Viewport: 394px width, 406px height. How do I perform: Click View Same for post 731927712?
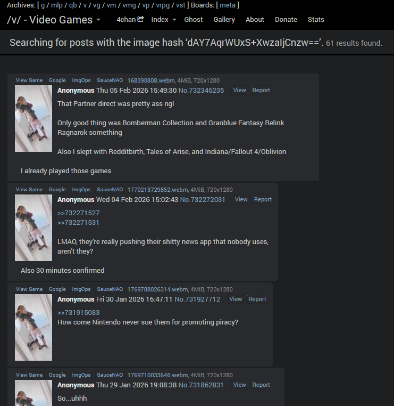29,289
